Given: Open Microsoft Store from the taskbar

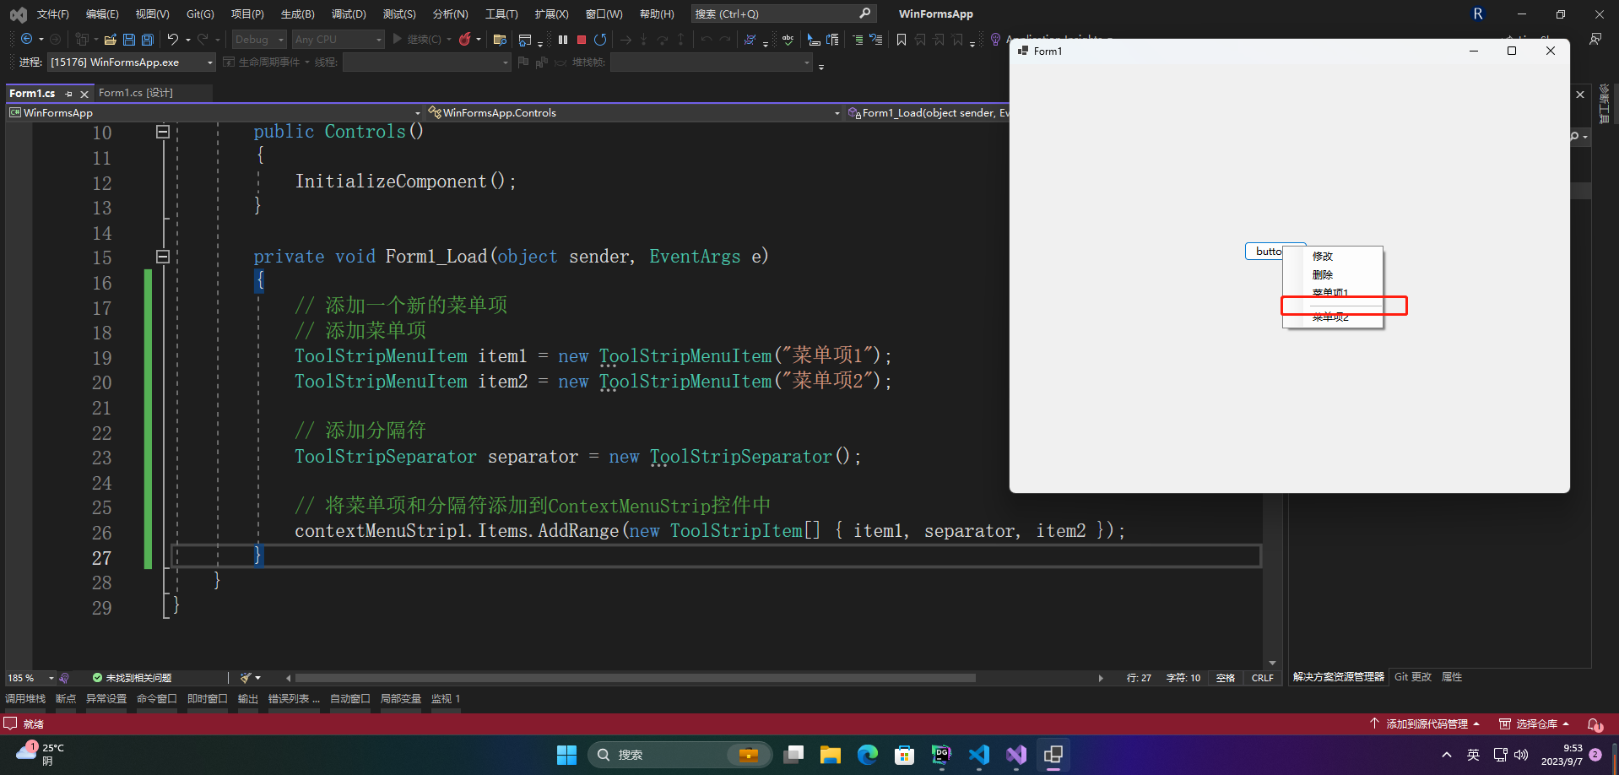Looking at the screenshot, I should [x=905, y=755].
